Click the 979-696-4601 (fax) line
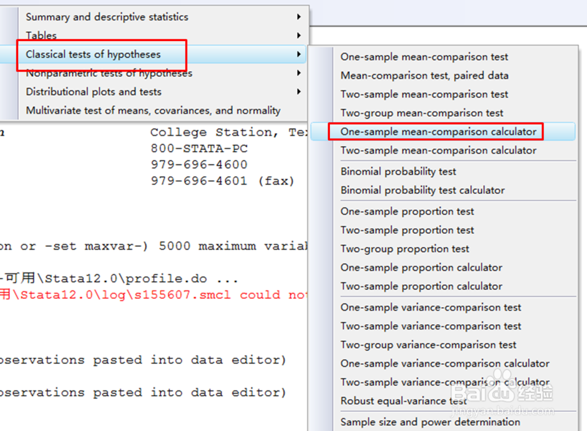 tap(222, 181)
